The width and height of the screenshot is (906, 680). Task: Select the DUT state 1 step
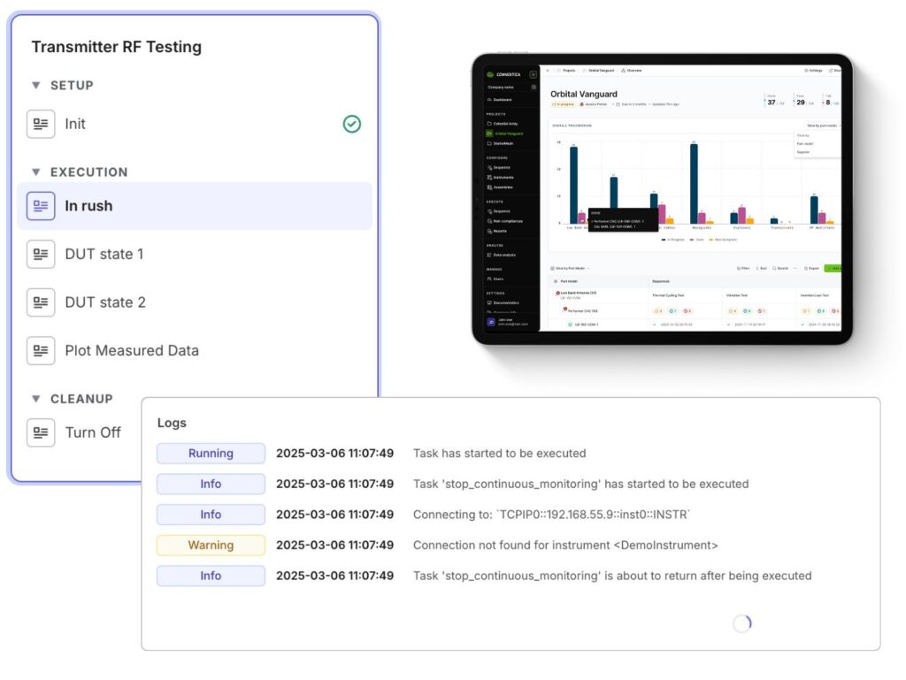pos(194,254)
